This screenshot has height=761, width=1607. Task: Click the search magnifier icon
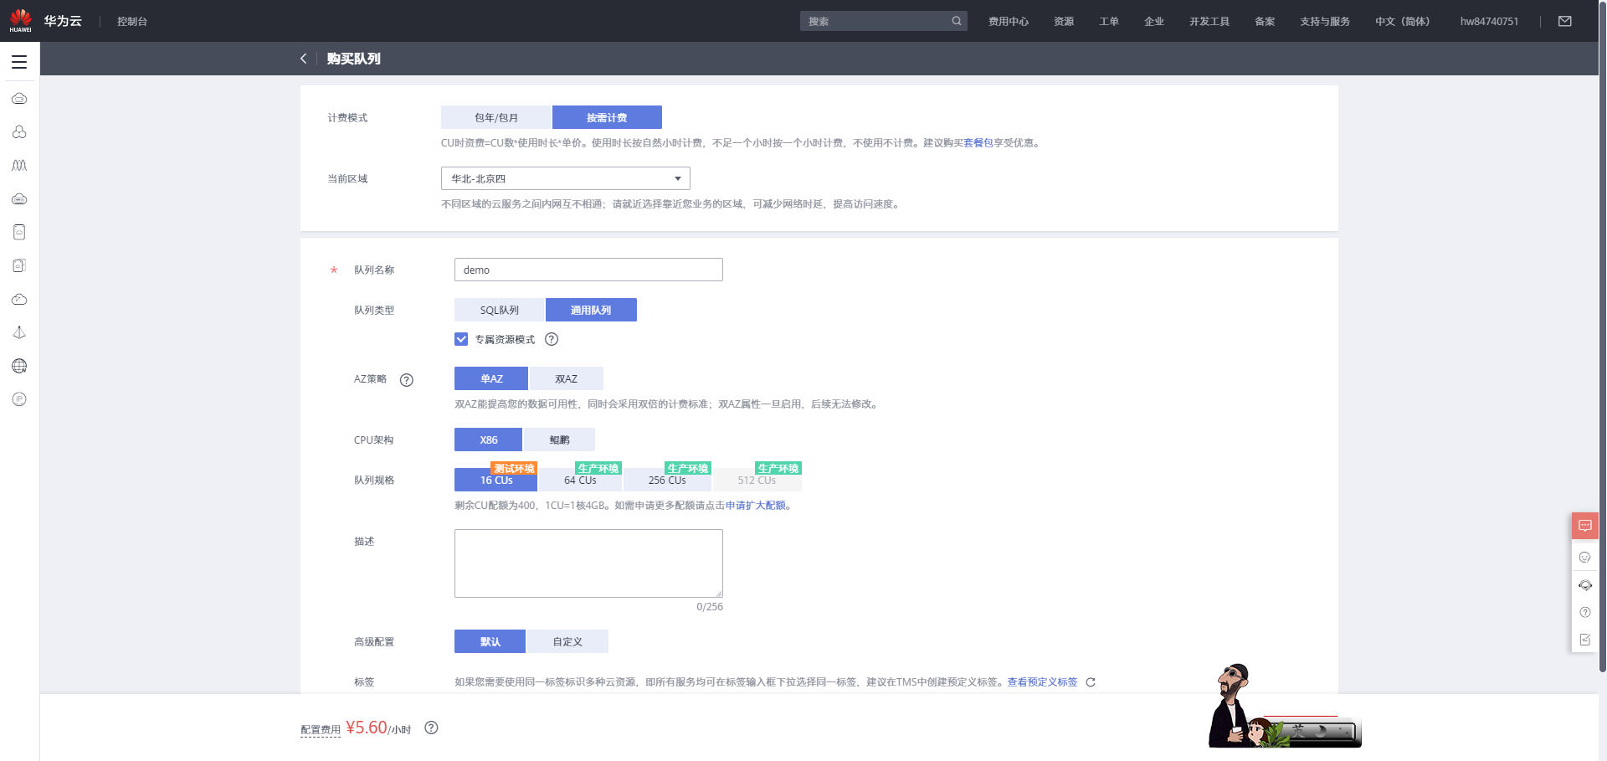(x=957, y=21)
